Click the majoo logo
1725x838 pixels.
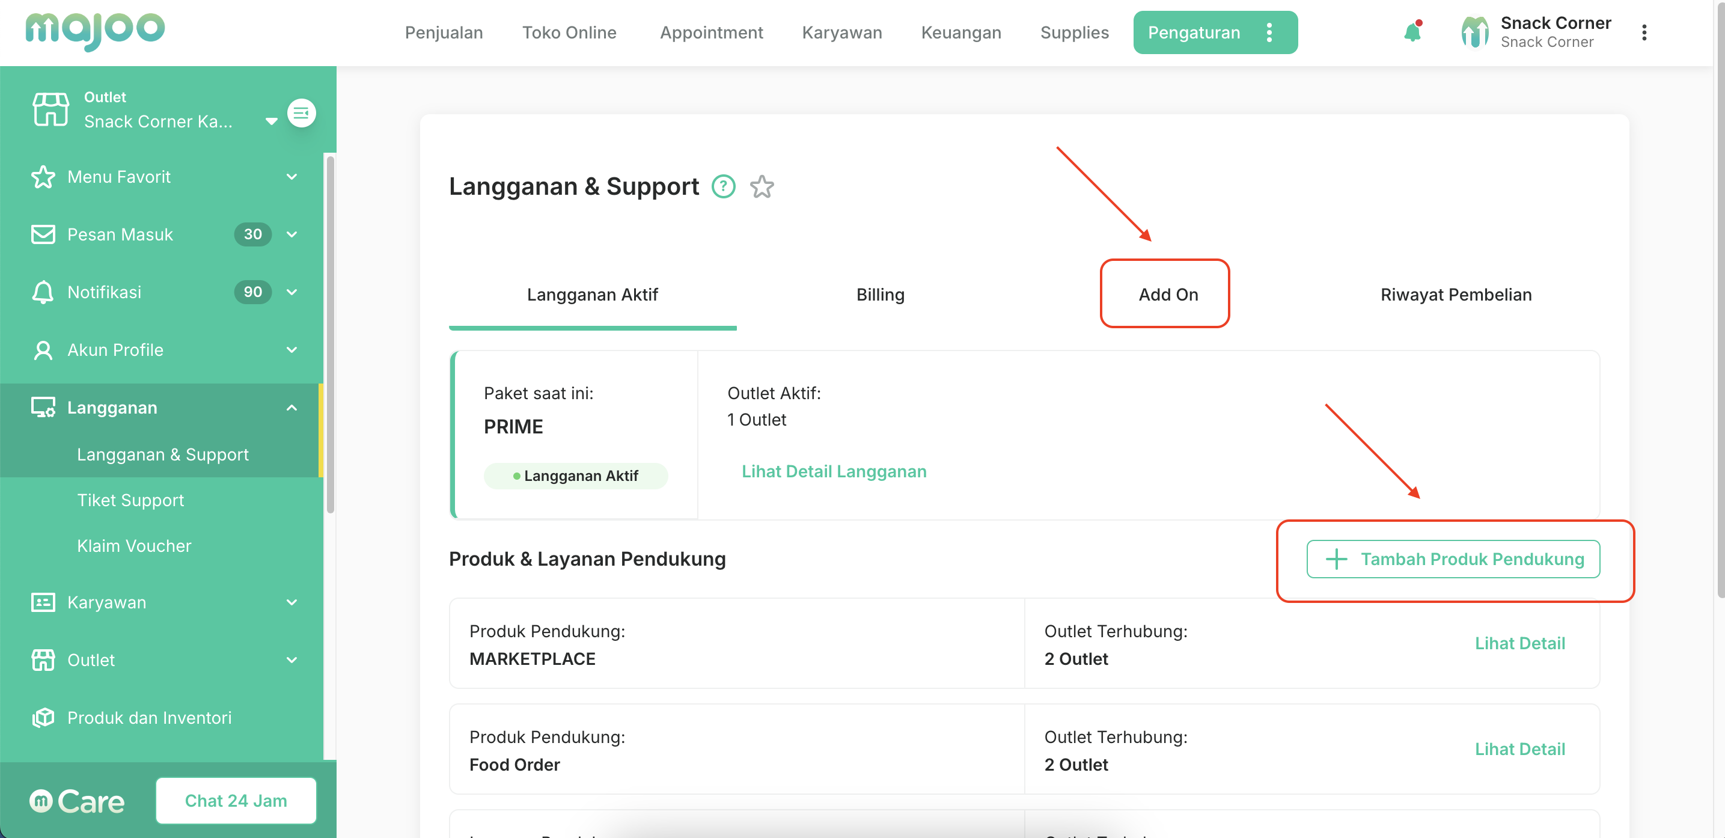point(95,31)
